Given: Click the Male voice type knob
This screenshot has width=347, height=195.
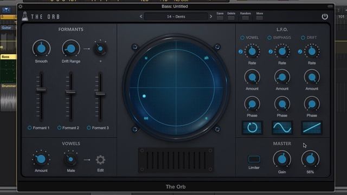Looking at the screenshot, I should click(x=70, y=159).
